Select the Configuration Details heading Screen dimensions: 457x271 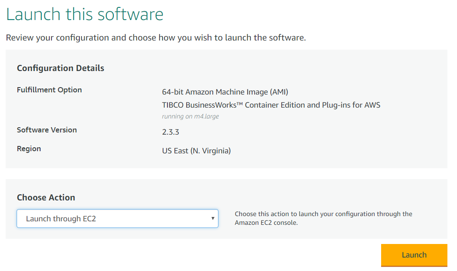tap(60, 68)
